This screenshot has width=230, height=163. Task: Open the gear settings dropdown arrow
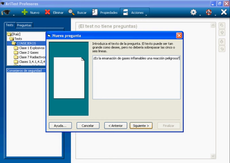coord(200,15)
